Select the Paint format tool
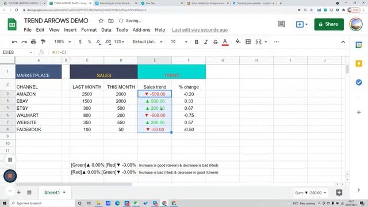Image resolution: width=368 pixels, height=207 pixels. (43, 42)
